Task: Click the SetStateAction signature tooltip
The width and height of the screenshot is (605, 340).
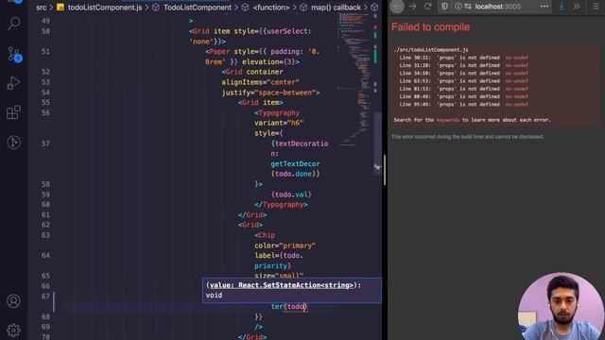Action: pyautogui.click(x=291, y=290)
